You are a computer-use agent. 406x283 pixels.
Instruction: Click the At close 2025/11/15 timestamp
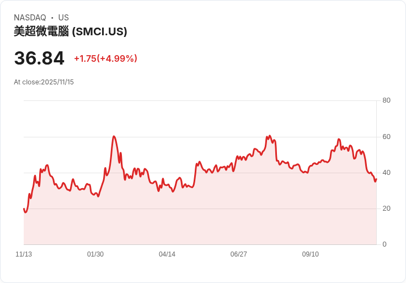point(44,82)
